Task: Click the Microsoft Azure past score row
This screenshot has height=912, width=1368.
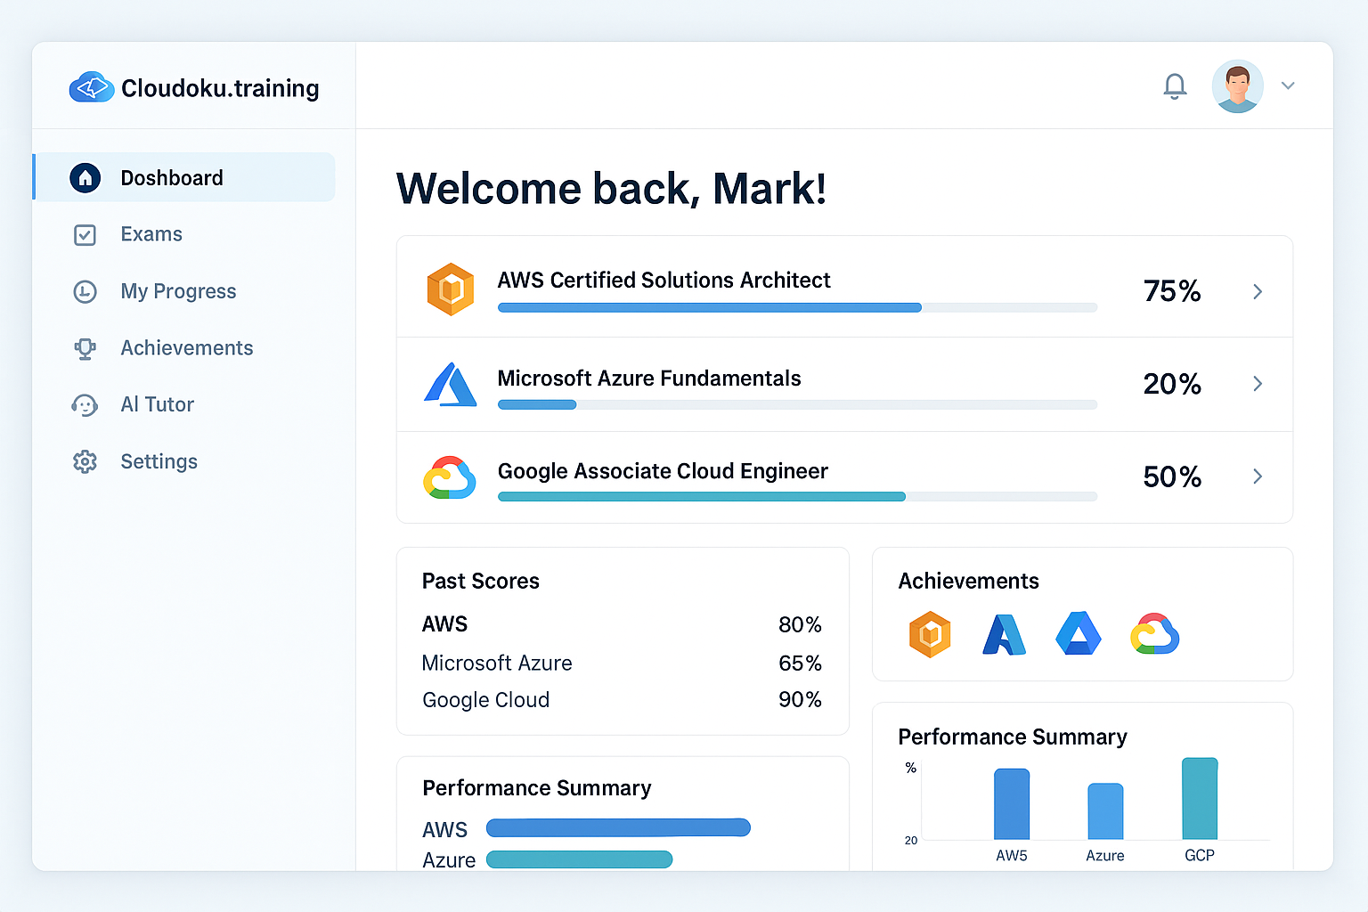Action: click(x=622, y=663)
